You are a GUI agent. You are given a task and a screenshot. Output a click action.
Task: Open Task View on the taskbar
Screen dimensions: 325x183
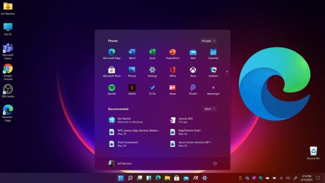pyautogui.click(x=140, y=178)
